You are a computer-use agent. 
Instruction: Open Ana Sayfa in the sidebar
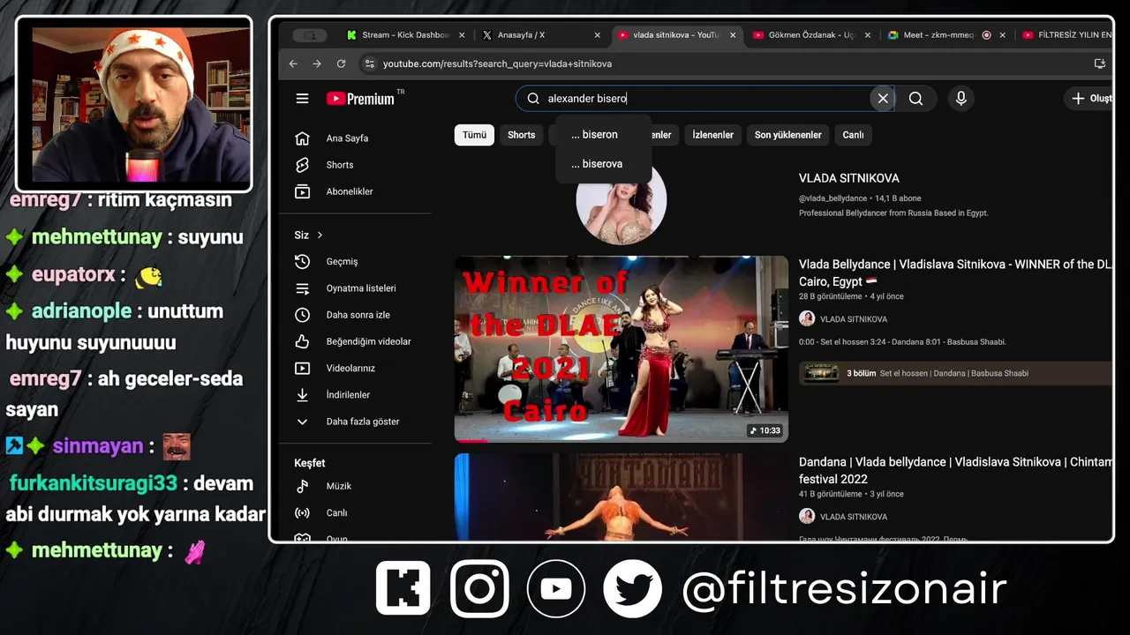pos(355,138)
